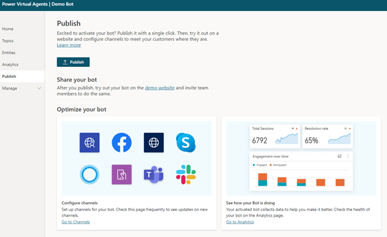
Task: Select the dark blue globe website icon
Action: pos(154,142)
